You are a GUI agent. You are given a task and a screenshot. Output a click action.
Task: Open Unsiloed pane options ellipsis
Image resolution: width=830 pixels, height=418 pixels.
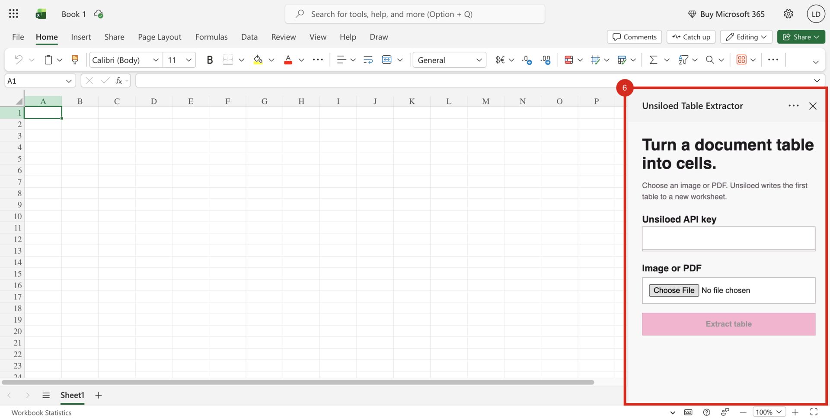[x=793, y=106]
